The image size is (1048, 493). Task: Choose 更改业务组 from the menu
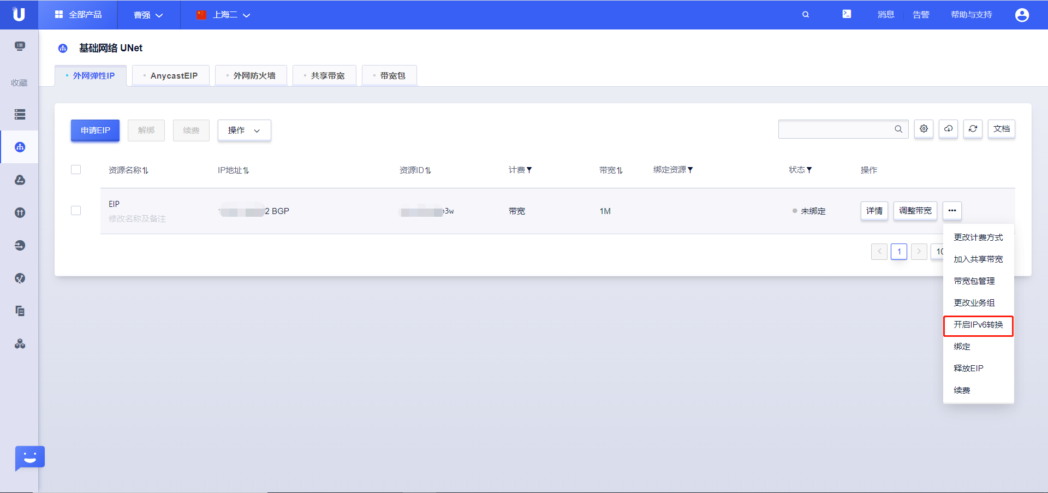[x=978, y=303]
